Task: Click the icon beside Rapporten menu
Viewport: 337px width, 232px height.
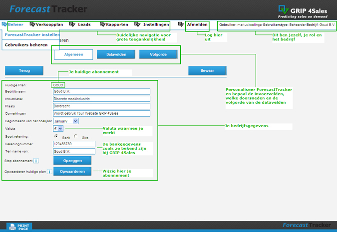Action: point(102,24)
